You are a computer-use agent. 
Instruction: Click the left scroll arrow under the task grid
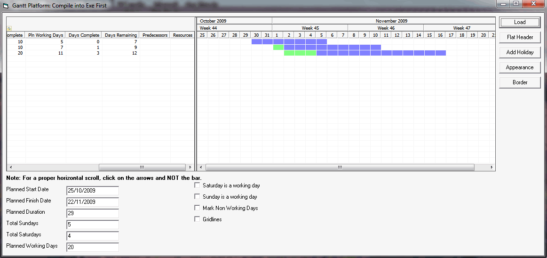tap(10, 167)
